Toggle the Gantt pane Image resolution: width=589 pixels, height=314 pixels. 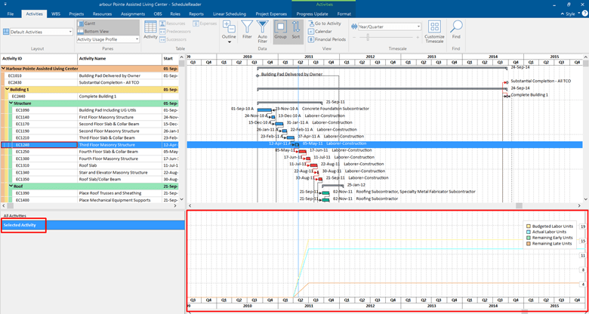pyautogui.click(x=108, y=23)
